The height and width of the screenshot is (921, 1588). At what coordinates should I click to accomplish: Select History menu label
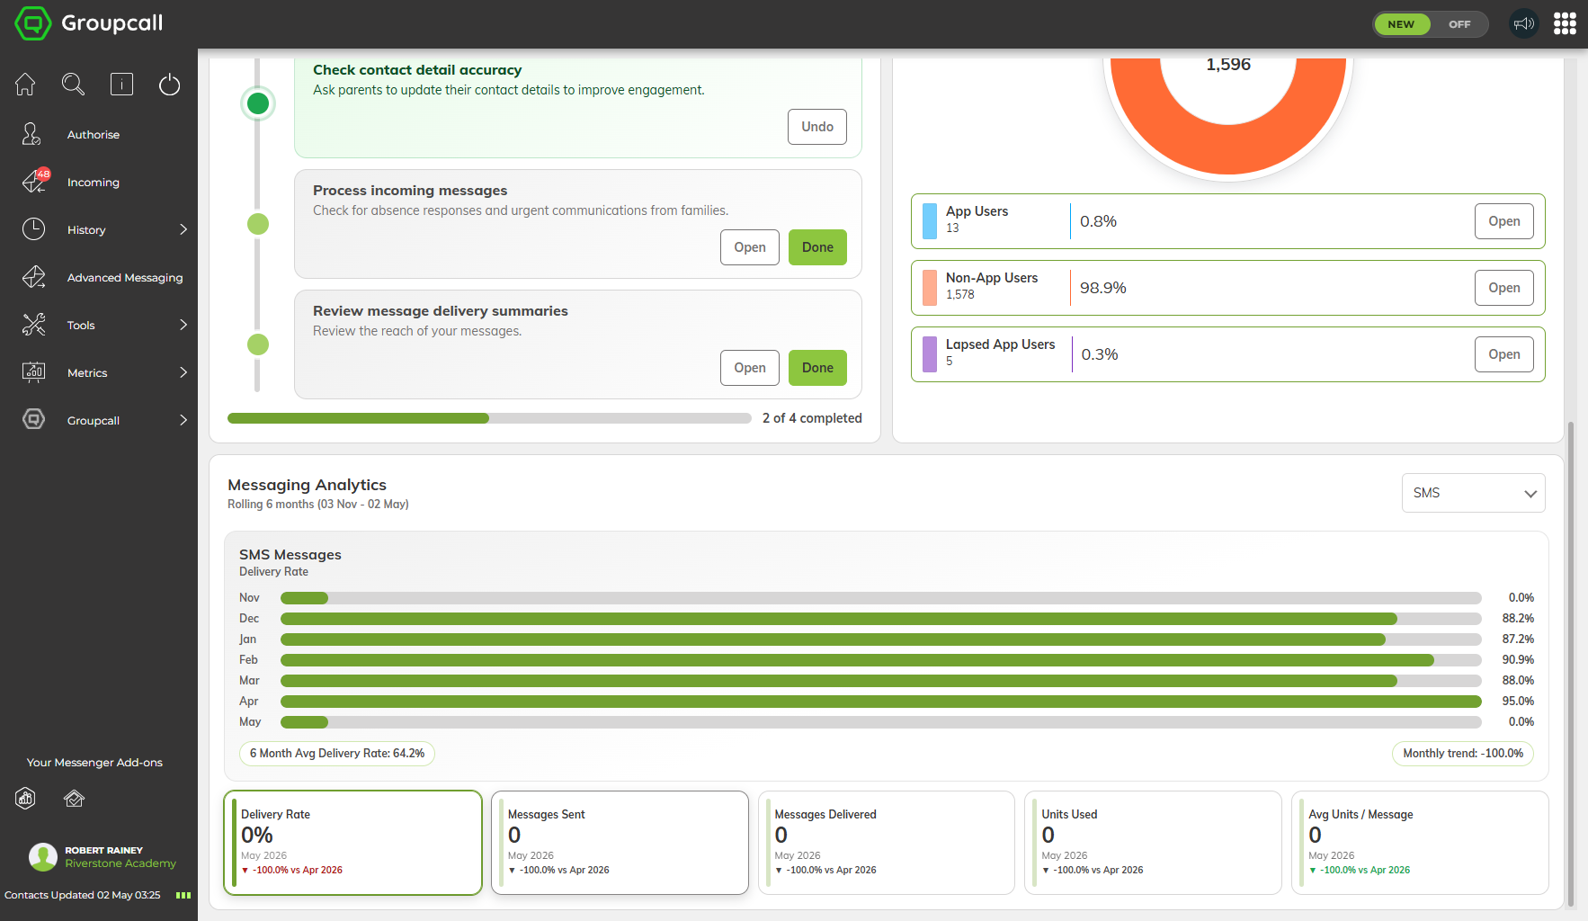point(86,230)
